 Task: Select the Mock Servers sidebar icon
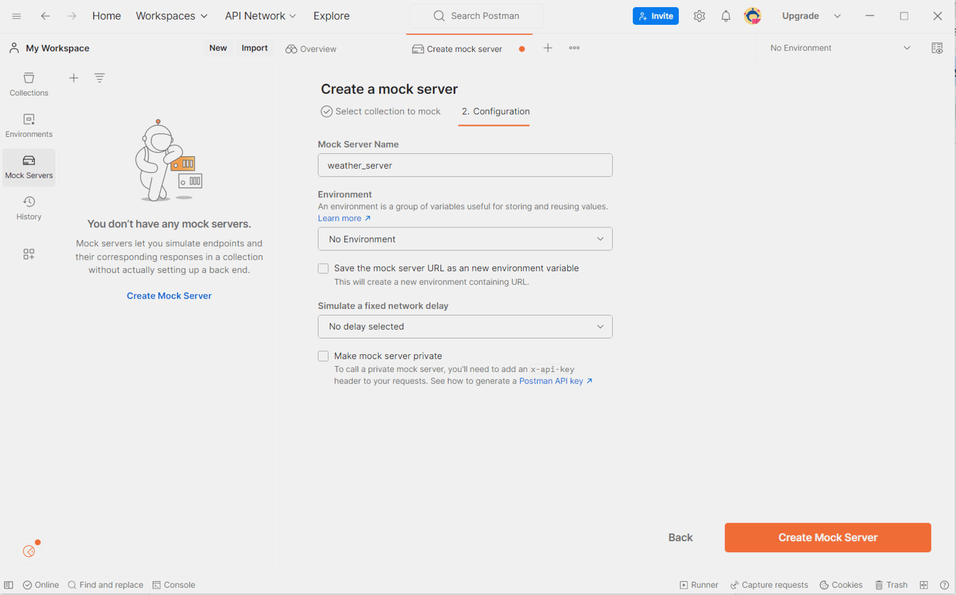click(29, 167)
